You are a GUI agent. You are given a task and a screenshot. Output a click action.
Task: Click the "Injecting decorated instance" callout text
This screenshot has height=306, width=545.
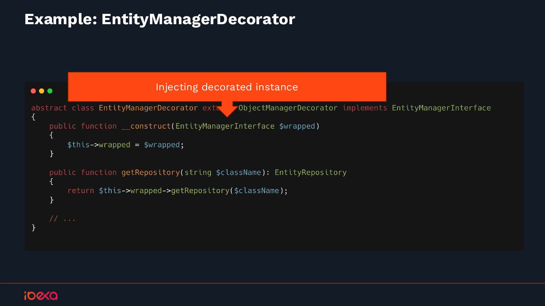click(x=227, y=87)
